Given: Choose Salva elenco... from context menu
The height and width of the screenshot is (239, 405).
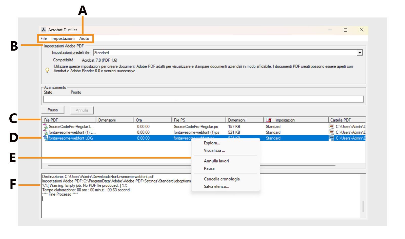Looking at the screenshot, I should (216, 187).
